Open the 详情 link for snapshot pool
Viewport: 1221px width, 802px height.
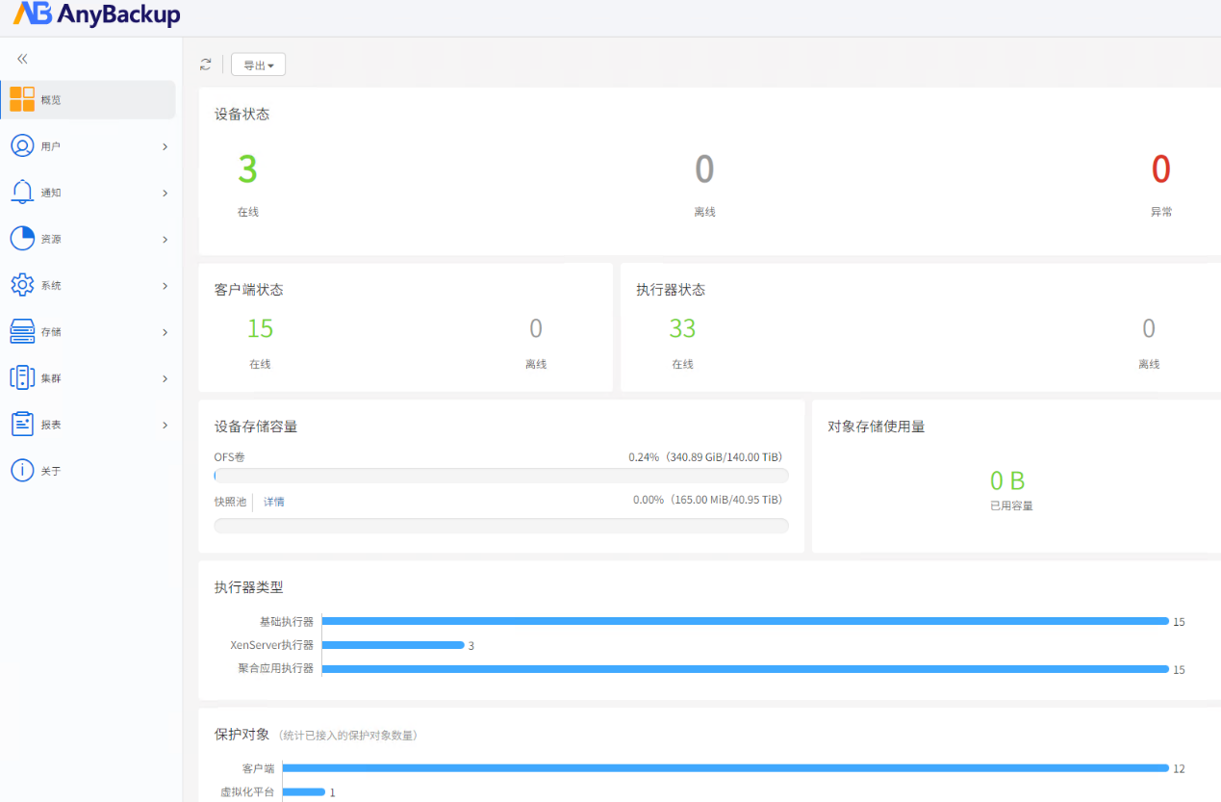click(274, 502)
